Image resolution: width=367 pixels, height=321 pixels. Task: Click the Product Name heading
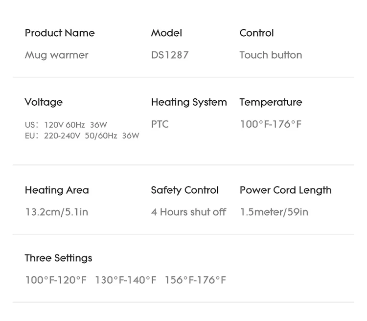pos(60,33)
